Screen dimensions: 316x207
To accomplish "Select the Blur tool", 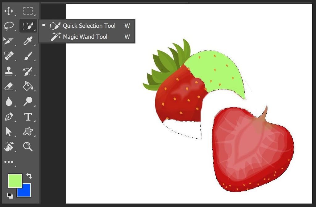I will point(9,101).
